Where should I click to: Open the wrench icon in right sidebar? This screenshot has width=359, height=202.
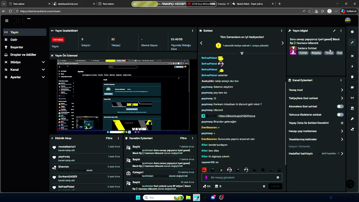pyautogui.click(x=352, y=119)
